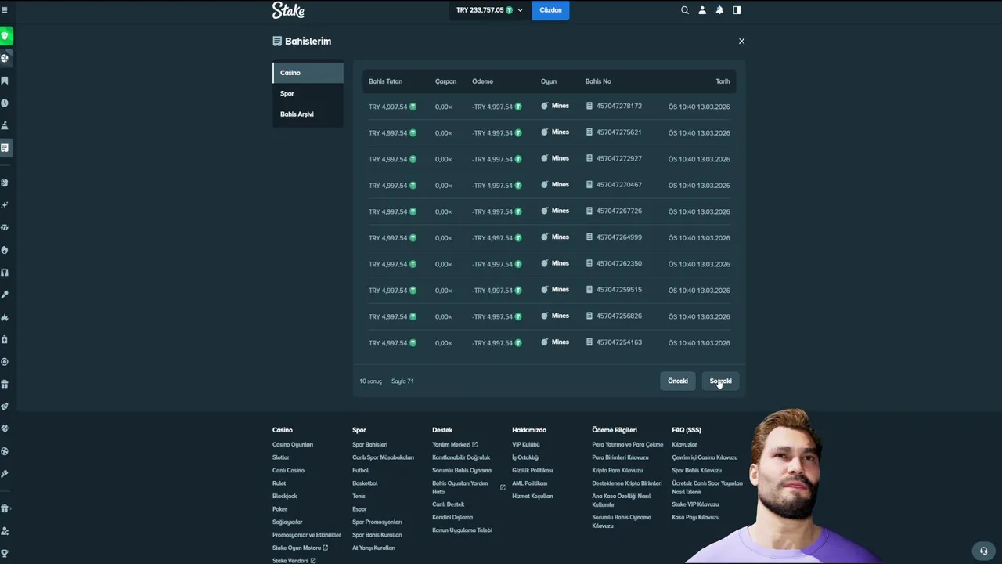Open Blackjack footer link

(284, 496)
